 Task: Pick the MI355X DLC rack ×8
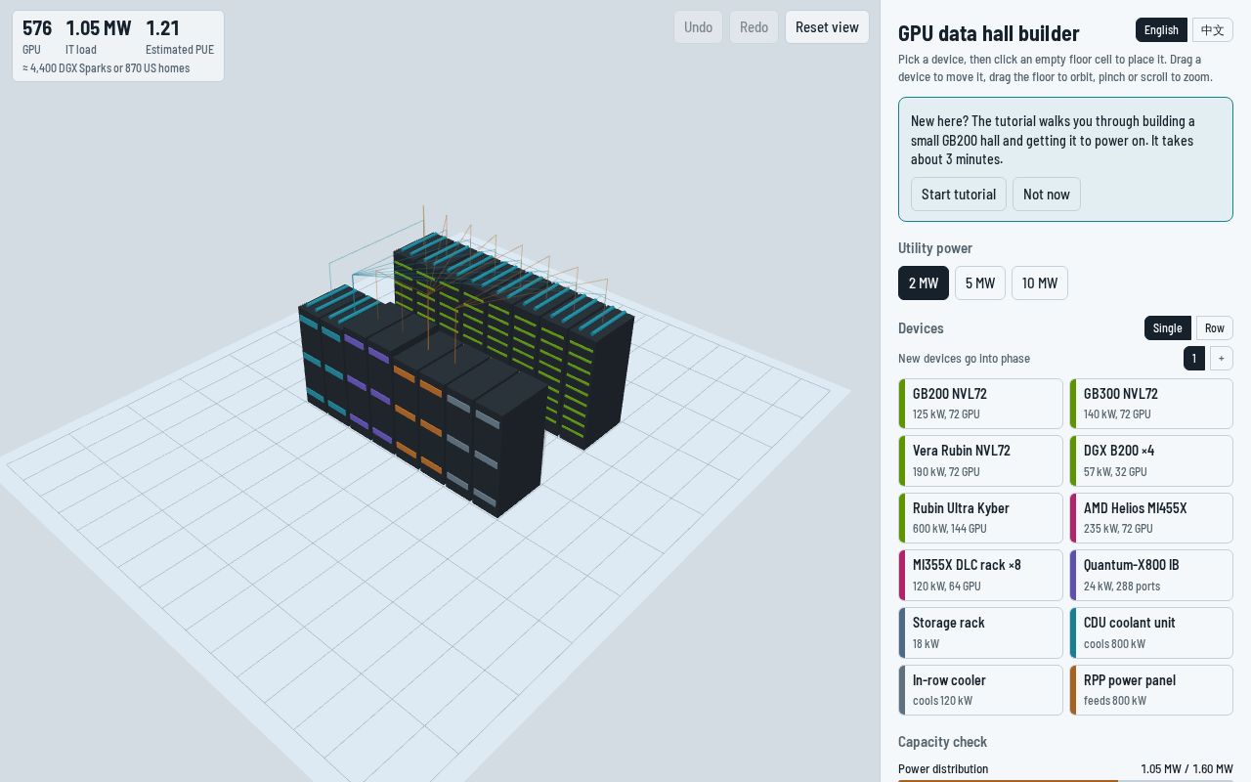[x=980, y=575]
